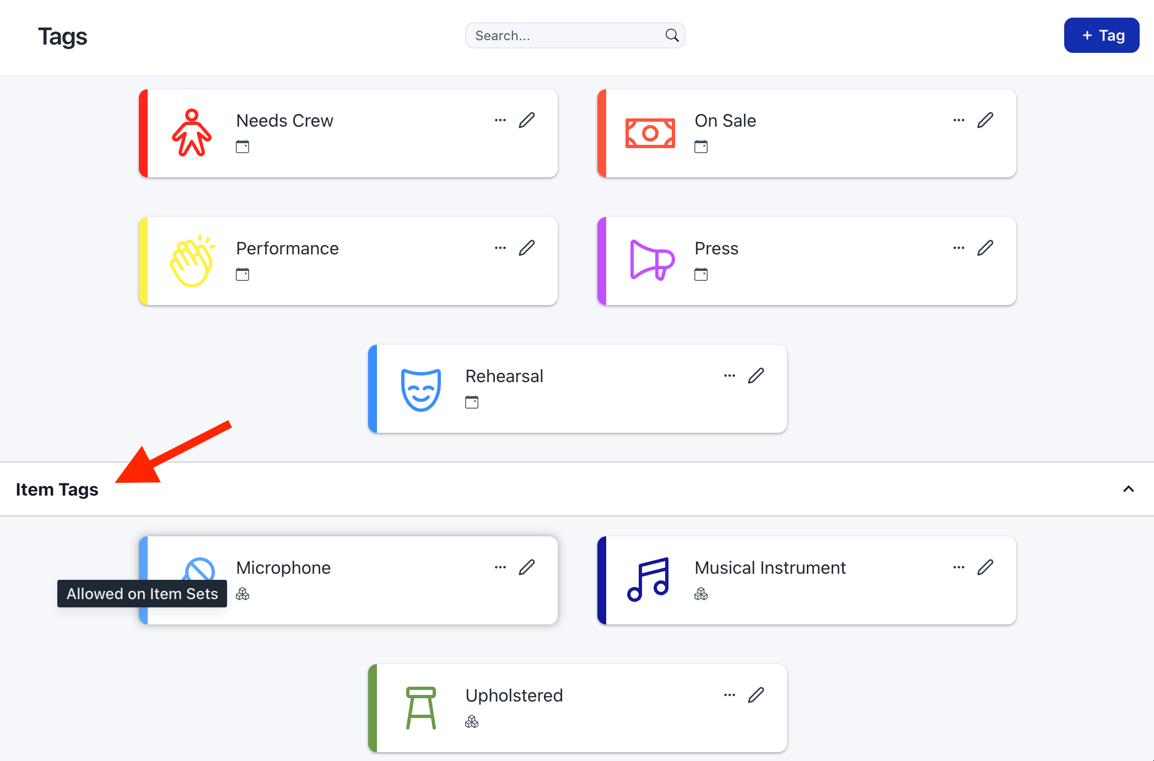
Task: Edit the Microphone tag
Action: 527,567
